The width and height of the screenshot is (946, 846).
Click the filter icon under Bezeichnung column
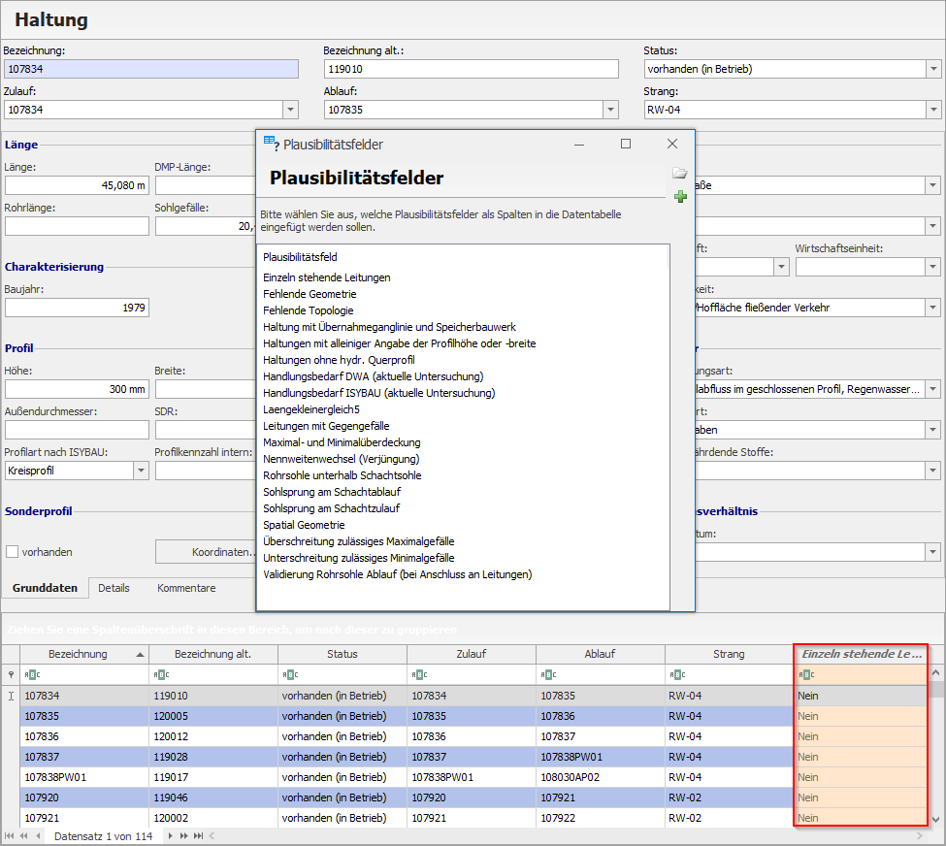(x=31, y=675)
